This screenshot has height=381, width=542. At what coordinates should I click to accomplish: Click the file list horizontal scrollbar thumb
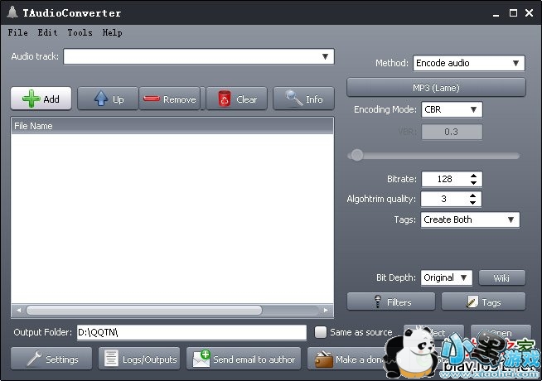point(144,311)
